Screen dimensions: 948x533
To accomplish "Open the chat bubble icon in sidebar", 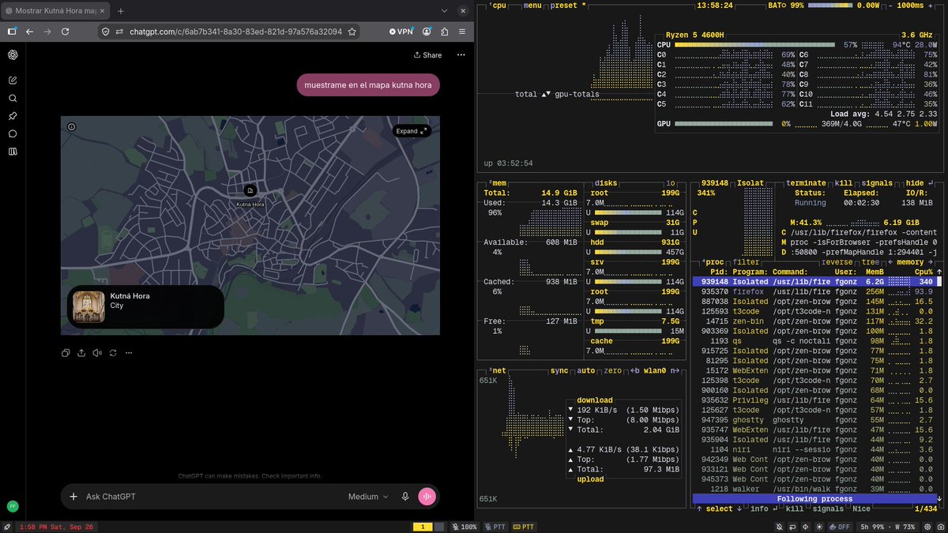I will pyautogui.click(x=13, y=133).
